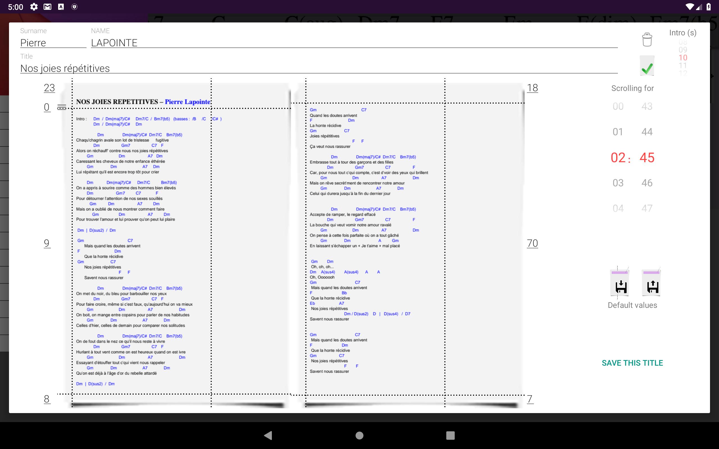The image size is (719, 449).
Task: Toggle the green checkmark box
Action: (647, 66)
